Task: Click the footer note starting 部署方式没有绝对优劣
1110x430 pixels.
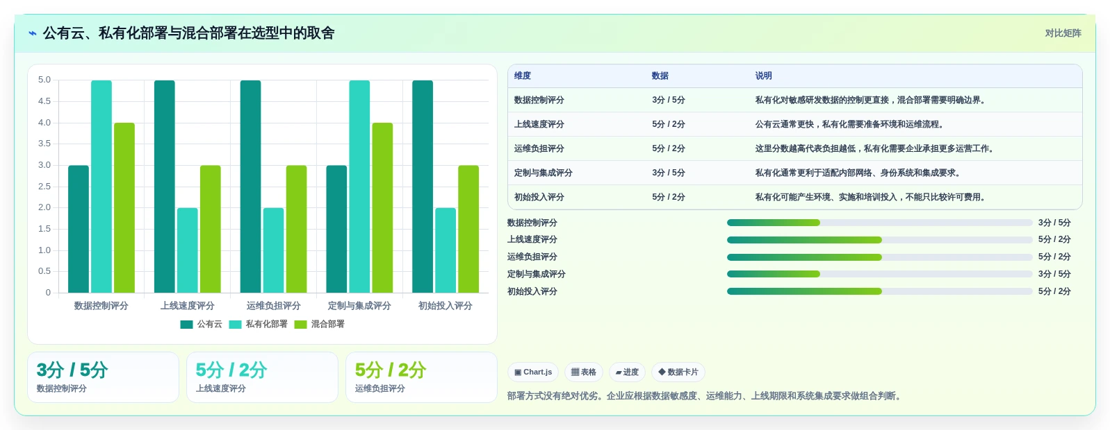Action: pyautogui.click(x=705, y=396)
